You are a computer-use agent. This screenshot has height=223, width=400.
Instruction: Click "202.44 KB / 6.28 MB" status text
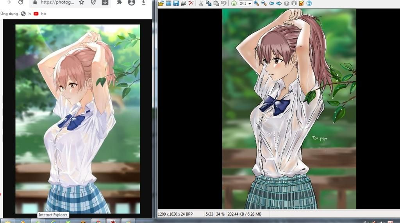click(x=245, y=214)
